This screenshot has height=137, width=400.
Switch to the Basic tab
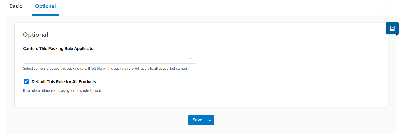click(x=16, y=6)
